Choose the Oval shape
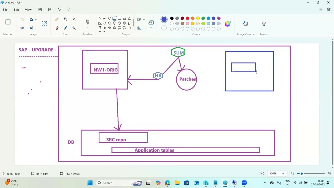 pos(110,18)
